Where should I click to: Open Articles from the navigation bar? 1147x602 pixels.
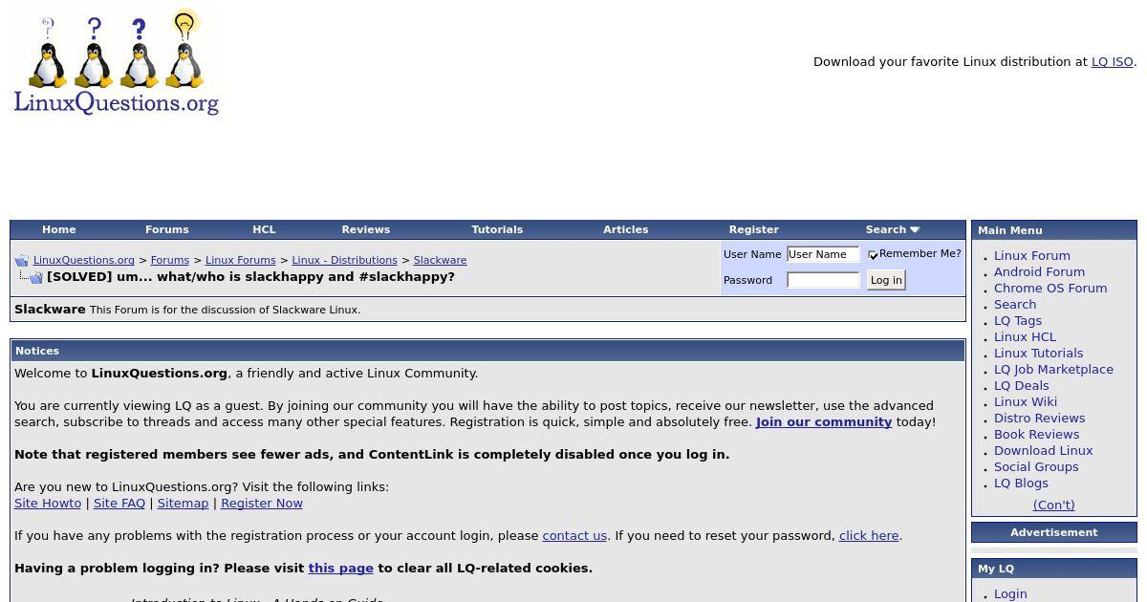[x=626, y=229]
